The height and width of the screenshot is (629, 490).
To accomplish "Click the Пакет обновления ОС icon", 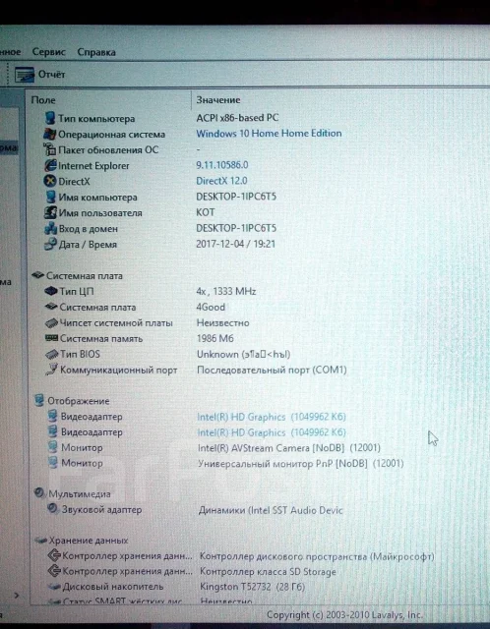I will tap(50, 149).
